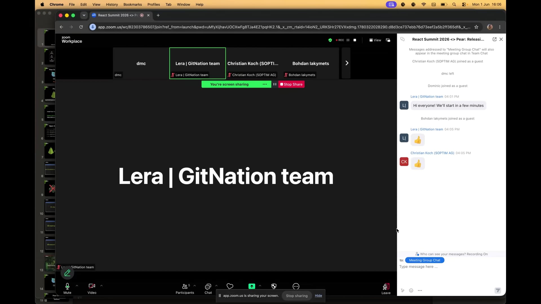Expand audio options arrow beside Mute
The image size is (541, 304).
(77, 286)
